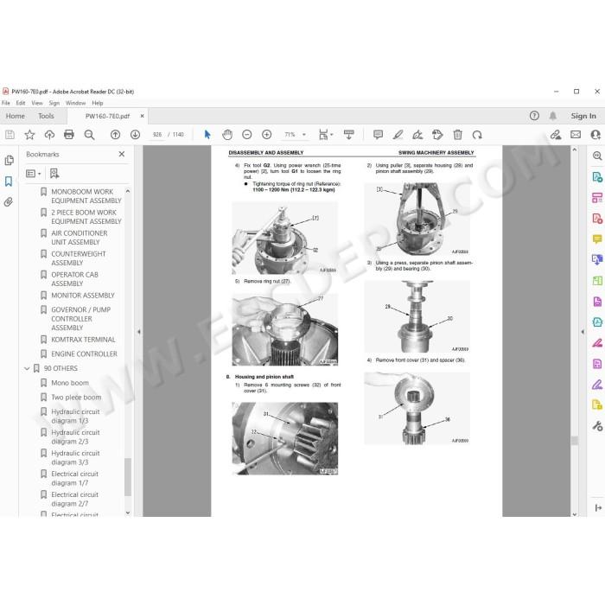Jump to Electrical circuit diagram 1/7

tap(74, 479)
